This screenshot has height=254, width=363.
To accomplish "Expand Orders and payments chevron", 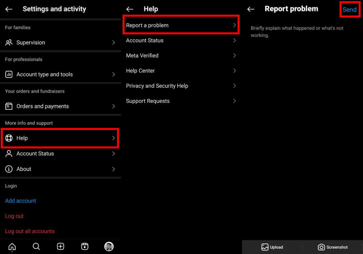I will point(113,106).
